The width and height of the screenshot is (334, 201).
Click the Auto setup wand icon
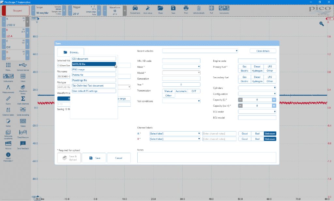point(148,8)
